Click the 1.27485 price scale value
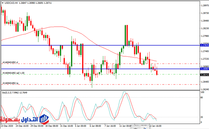The image size is (209, 129). coord(205,51)
